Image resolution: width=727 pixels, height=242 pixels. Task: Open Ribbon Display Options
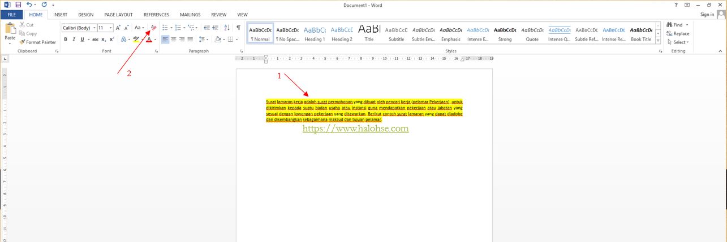(x=687, y=5)
